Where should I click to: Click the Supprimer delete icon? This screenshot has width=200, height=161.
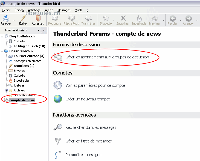[x=123, y=18]
